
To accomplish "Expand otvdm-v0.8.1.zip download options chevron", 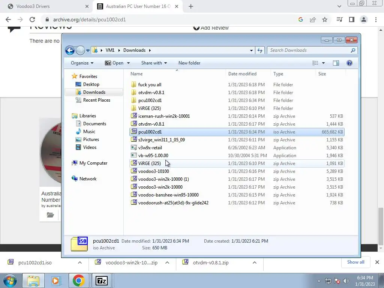I will [x=255, y=262].
